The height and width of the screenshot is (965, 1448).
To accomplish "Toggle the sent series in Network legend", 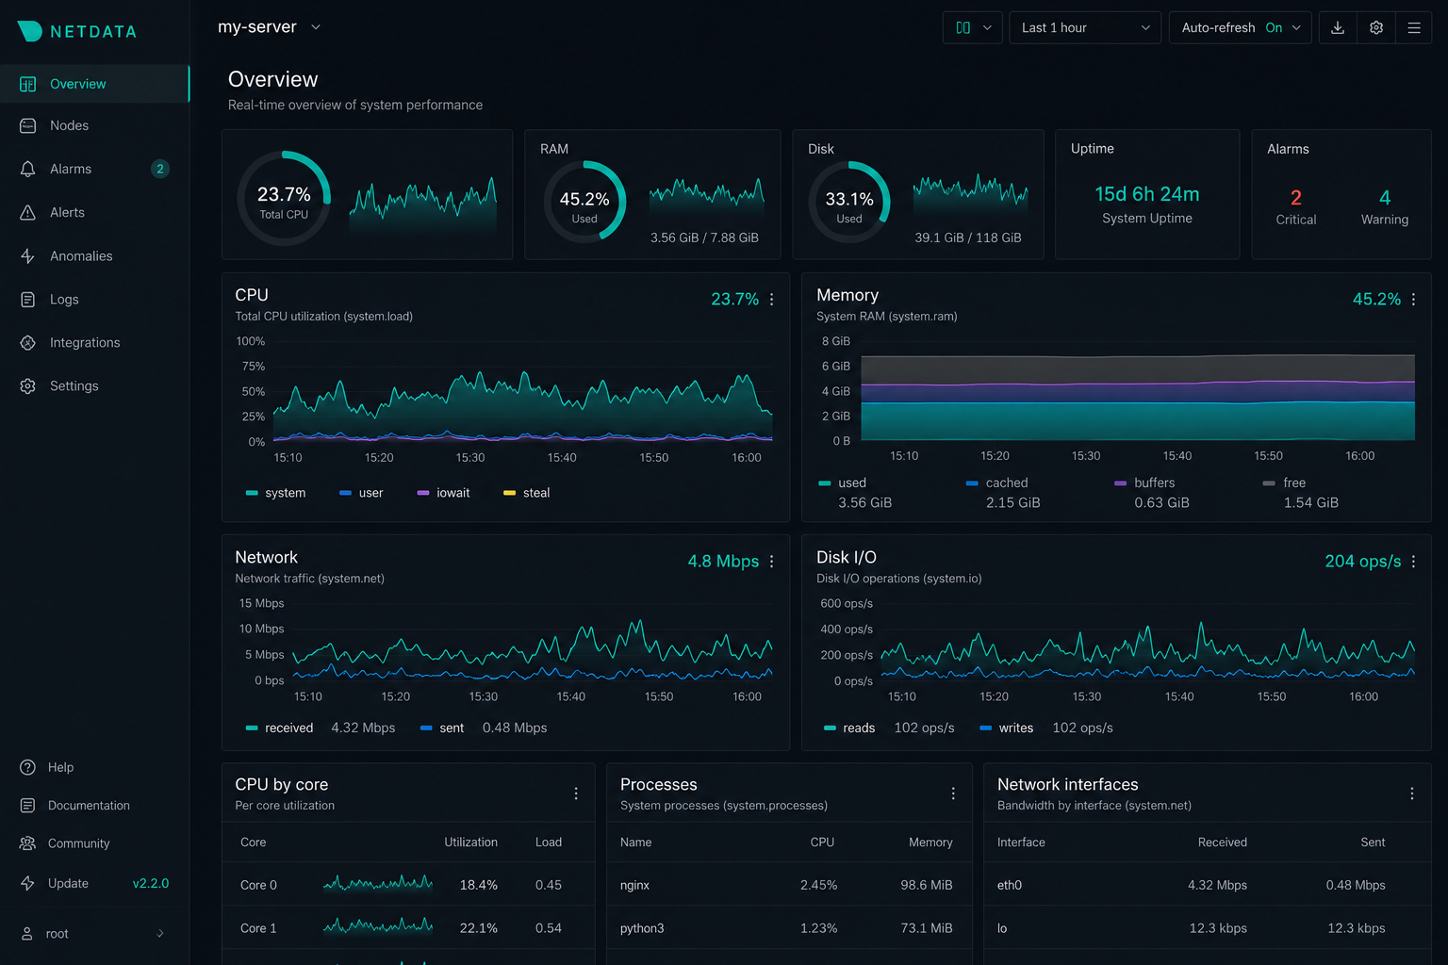I will (442, 728).
